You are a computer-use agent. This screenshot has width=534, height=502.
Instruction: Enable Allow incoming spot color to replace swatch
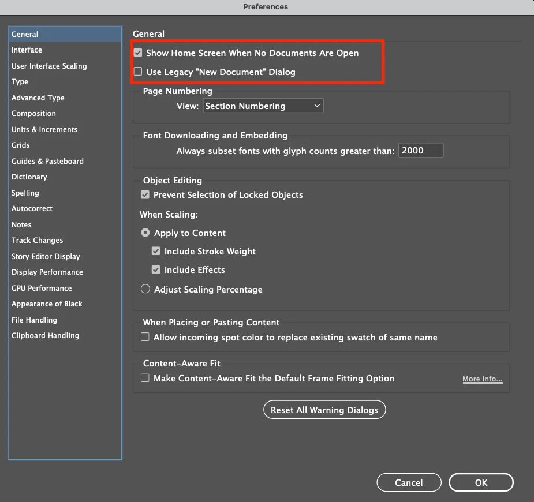tap(145, 337)
